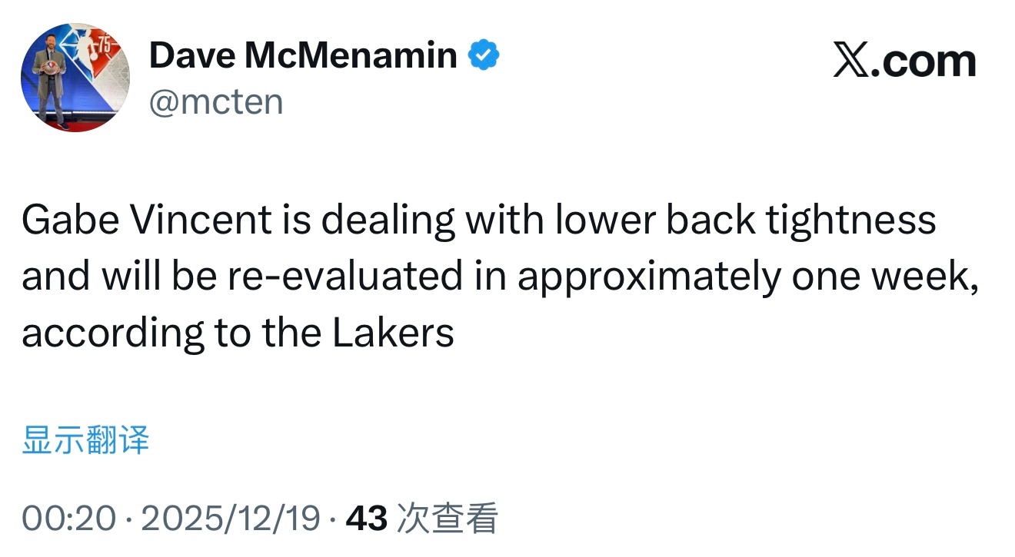The width and height of the screenshot is (1015, 557).
Task: Click the 显示翻译 translation link
Action: [x=85, y=440]
